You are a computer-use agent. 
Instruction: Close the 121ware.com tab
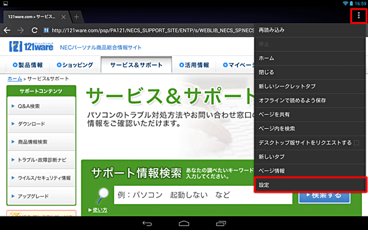[x=63, y=17]
